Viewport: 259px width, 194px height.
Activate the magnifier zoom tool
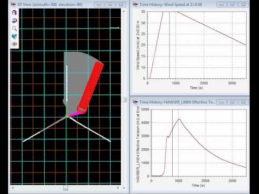click(x=15, y=29)
